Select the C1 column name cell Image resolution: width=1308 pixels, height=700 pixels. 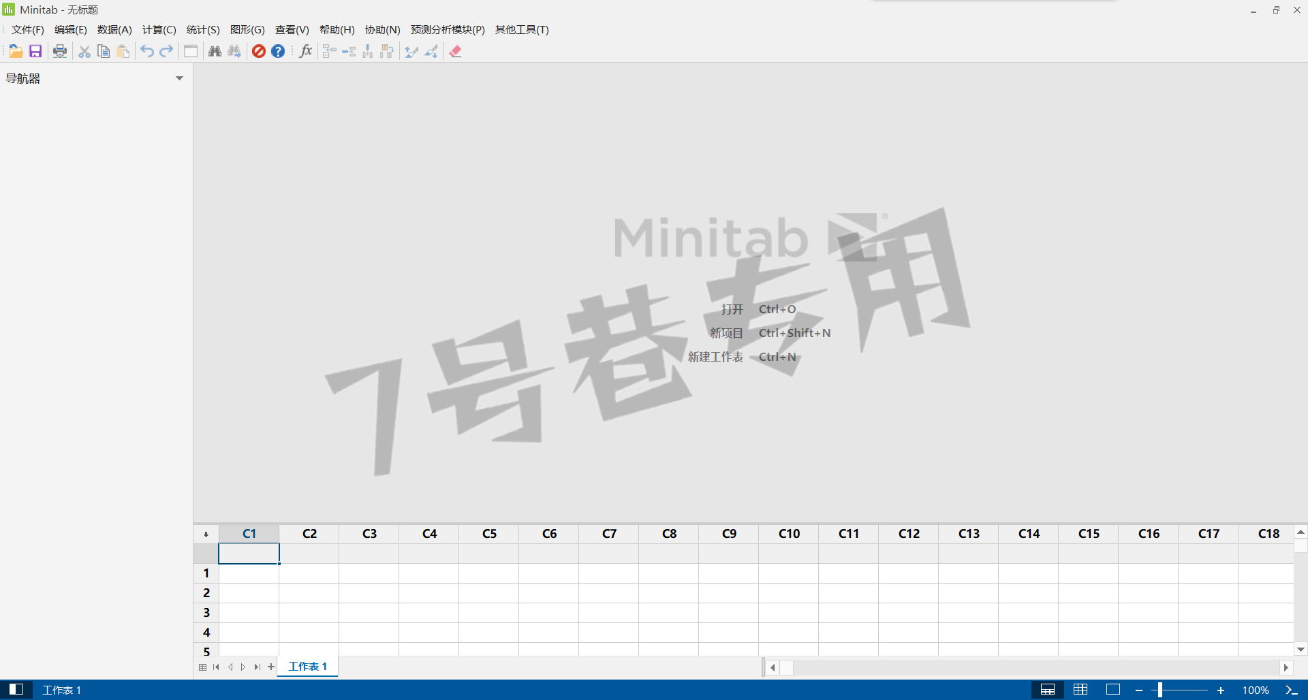tap(249, 554)
